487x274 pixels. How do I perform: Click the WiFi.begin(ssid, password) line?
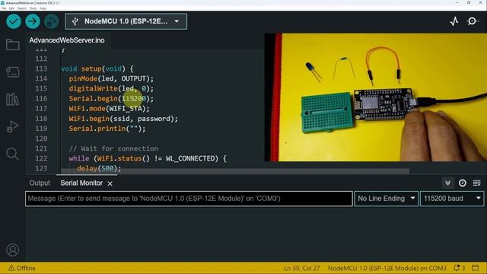tap(123, 119)
